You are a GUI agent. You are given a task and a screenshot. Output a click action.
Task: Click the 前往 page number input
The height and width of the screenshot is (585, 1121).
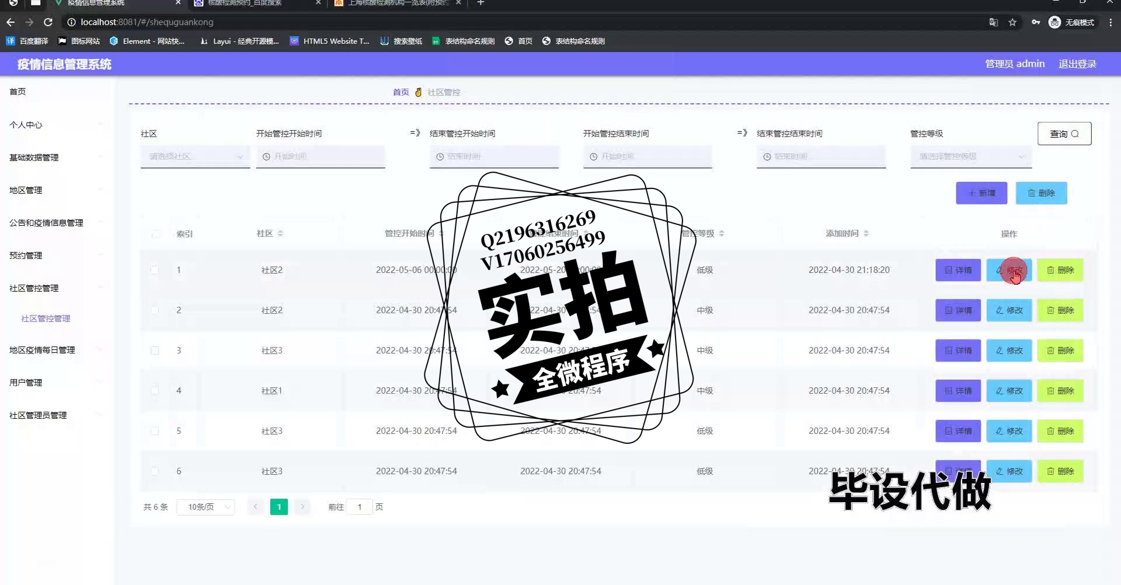(360, 507)
